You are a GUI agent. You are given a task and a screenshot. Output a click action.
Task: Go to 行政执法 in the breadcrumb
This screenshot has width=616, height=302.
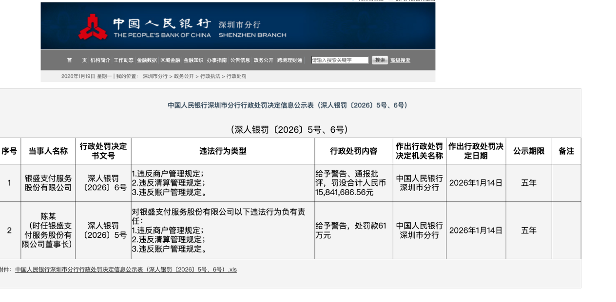point(210,76)
